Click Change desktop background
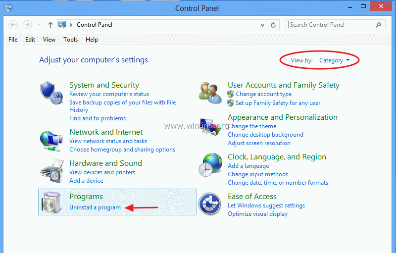This screenshot has height=253, width=396. pos(265,135)
